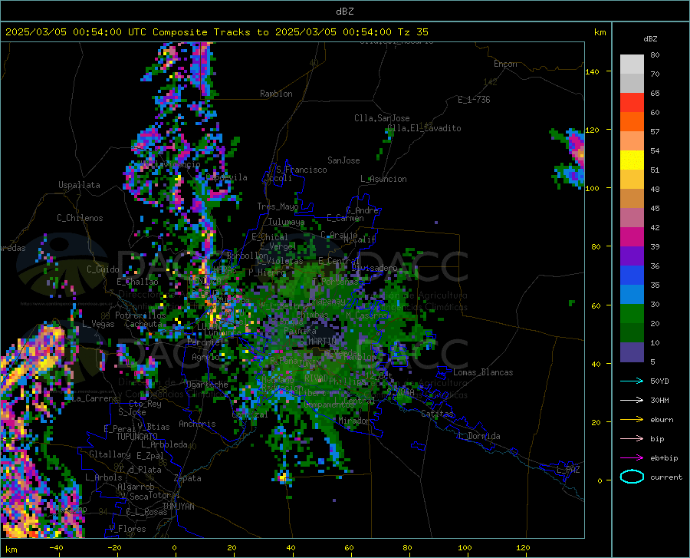Click the 5 dBZ dark purple swatch

point(632,352)
